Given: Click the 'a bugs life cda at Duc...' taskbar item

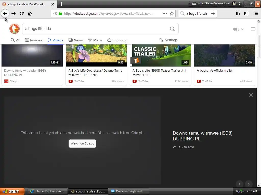Looking at the screenshot, I should (88, 191).
